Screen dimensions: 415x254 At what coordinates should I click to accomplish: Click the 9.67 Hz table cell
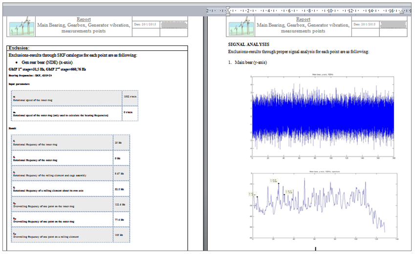point(121,173)
